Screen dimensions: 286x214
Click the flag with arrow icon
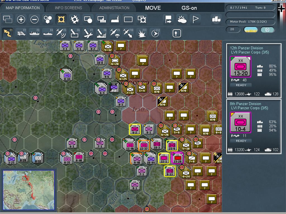point(168,19)
